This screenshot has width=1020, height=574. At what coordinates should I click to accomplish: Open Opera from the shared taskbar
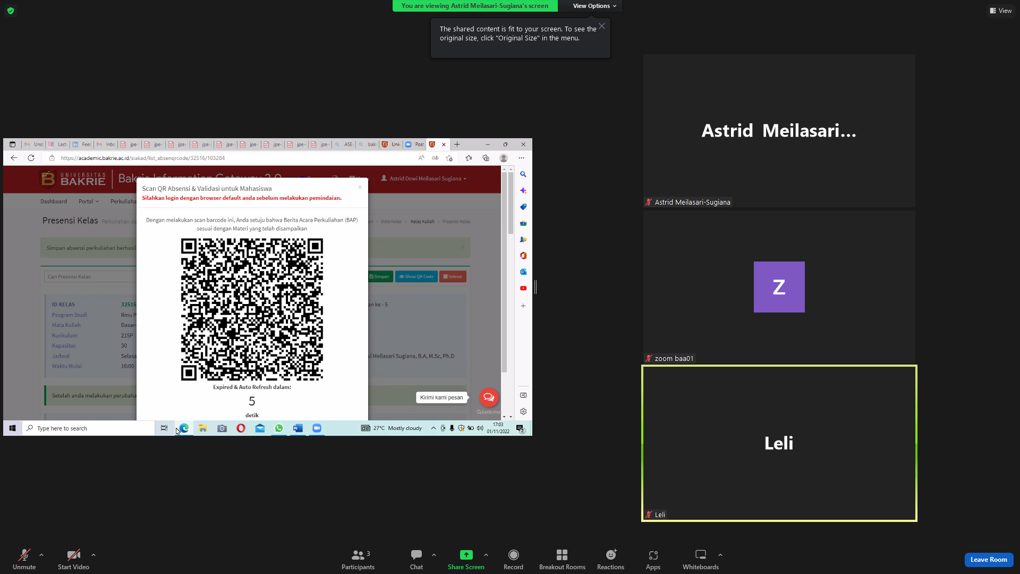[241, 428]
